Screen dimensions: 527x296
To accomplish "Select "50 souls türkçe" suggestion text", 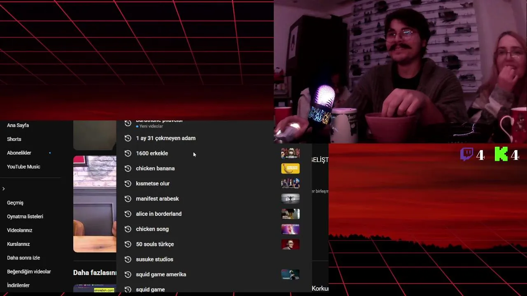I will pyautogui.click(x=155, y=244).
